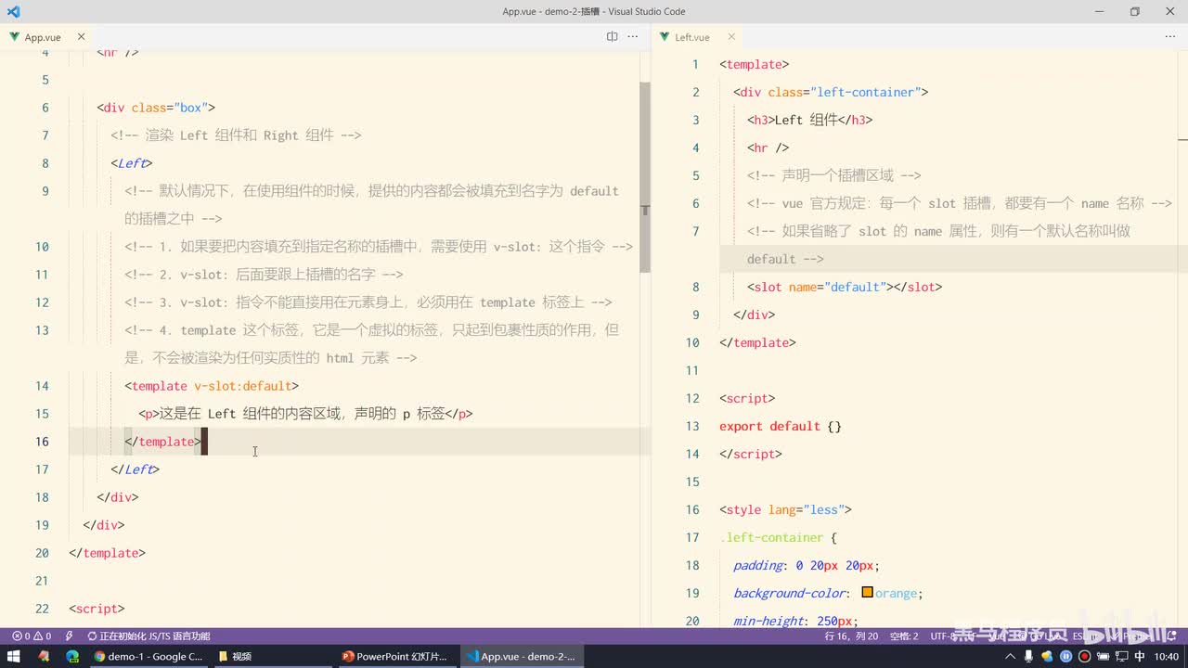Restore down the VS Code window
1188x668 pixels.
pos(1134,11)
